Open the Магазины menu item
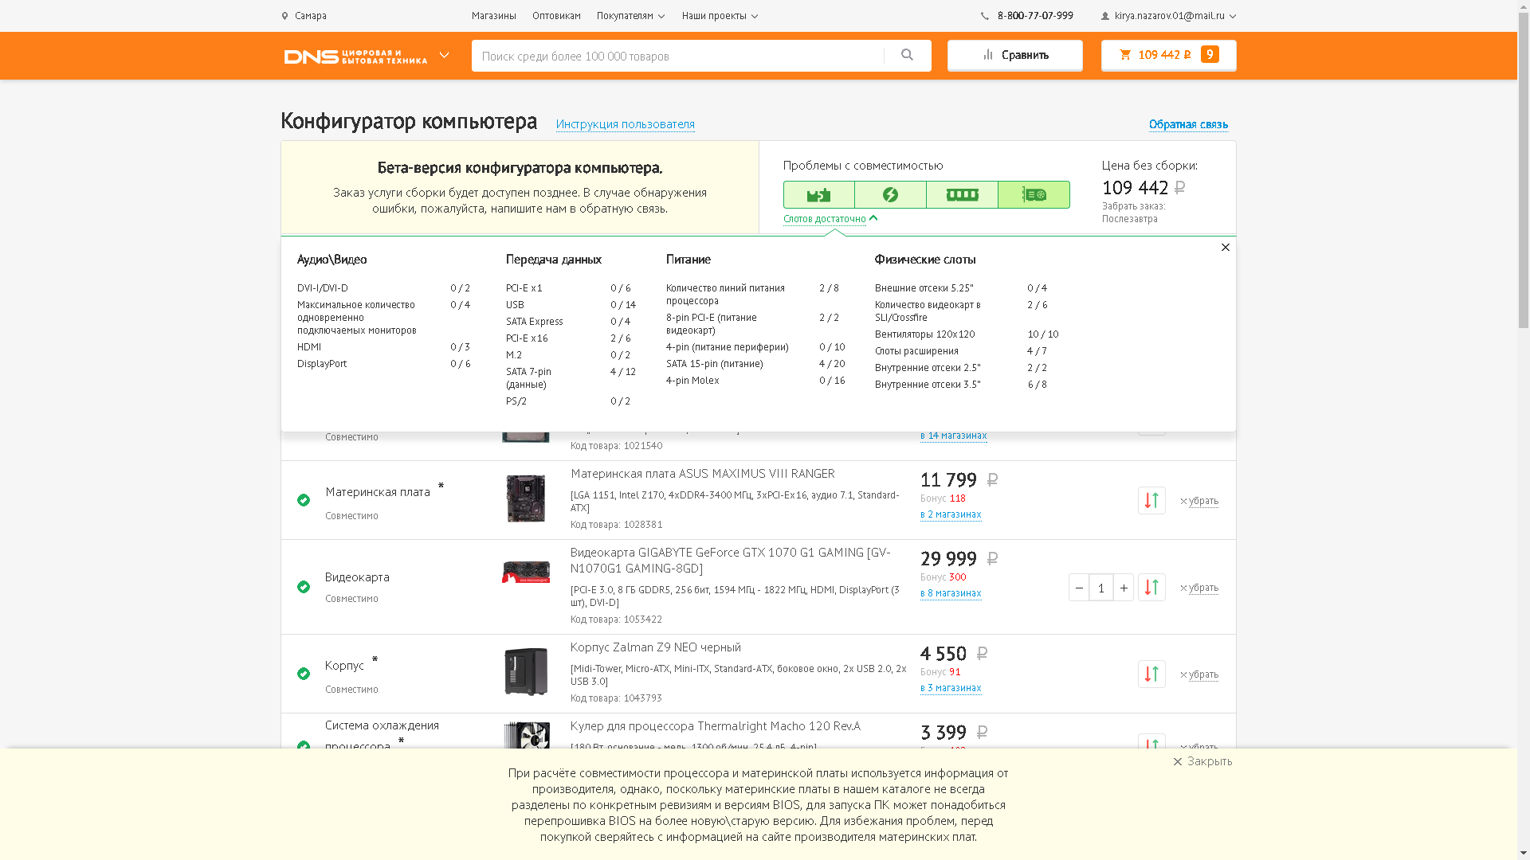 [493, 16]
